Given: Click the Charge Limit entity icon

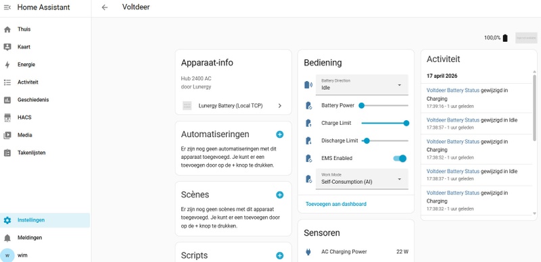Looking at the screenshot, I should [308, 123].
